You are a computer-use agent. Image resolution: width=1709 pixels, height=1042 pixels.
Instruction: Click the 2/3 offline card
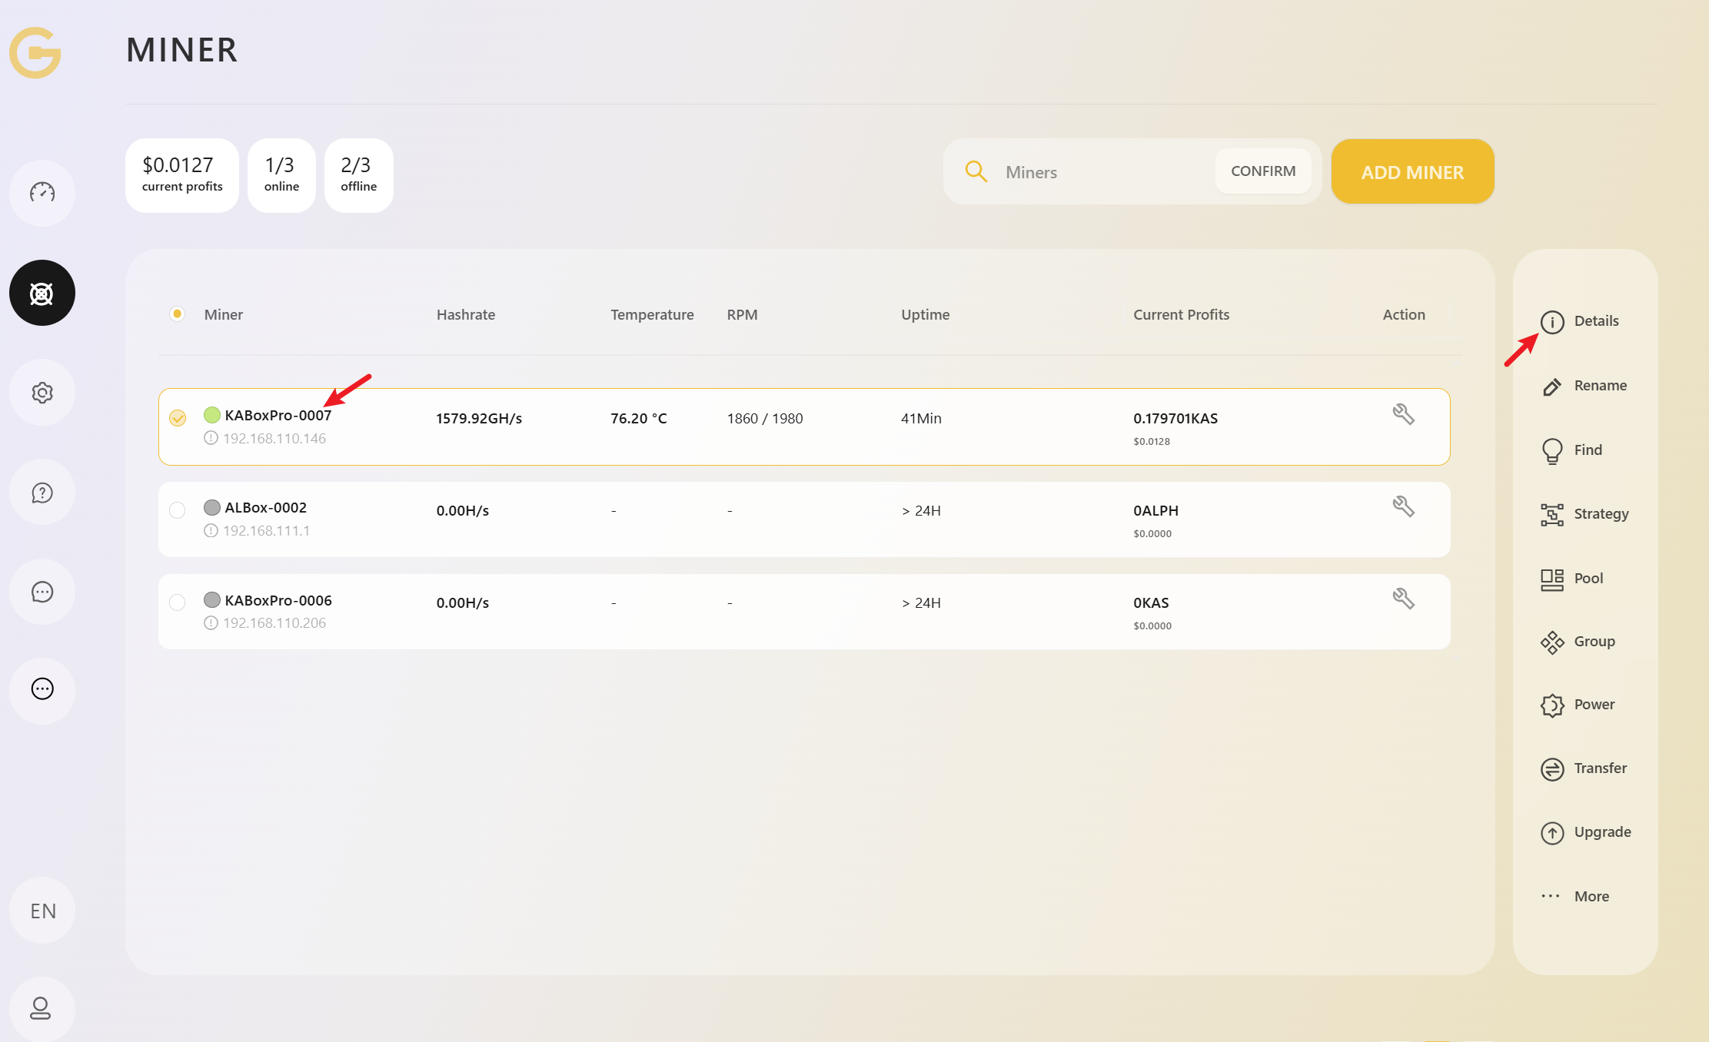(x=359, y=175)
